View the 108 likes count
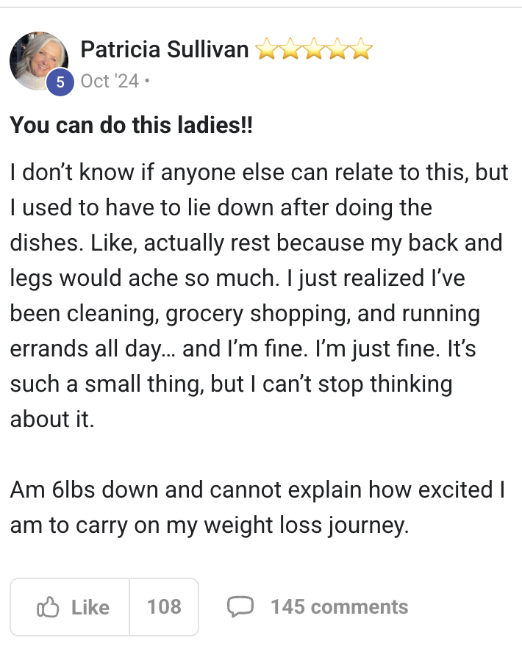Screen dimensions: 522x649 [164, 607]
